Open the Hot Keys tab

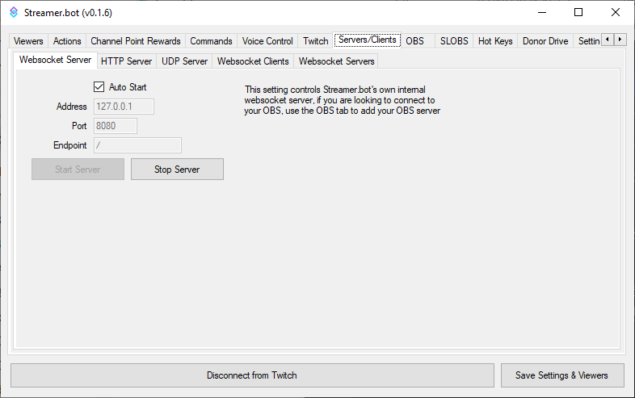coord(495,41)
